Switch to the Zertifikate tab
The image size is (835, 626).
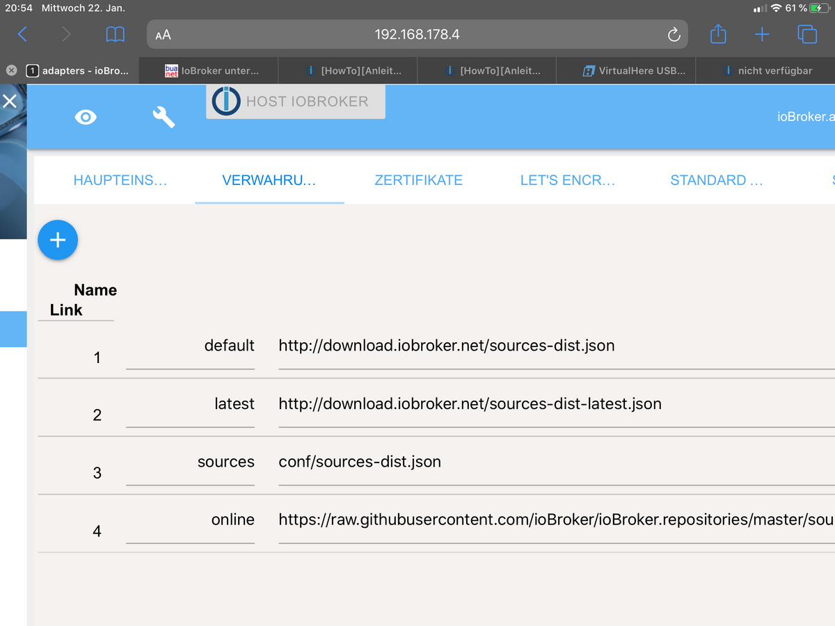(x=418, y=180)
